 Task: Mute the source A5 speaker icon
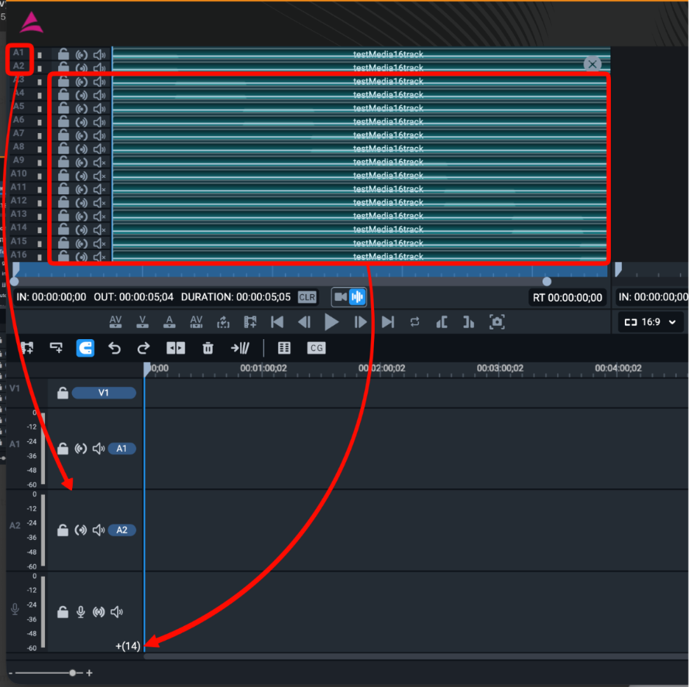tap(100, 108)
